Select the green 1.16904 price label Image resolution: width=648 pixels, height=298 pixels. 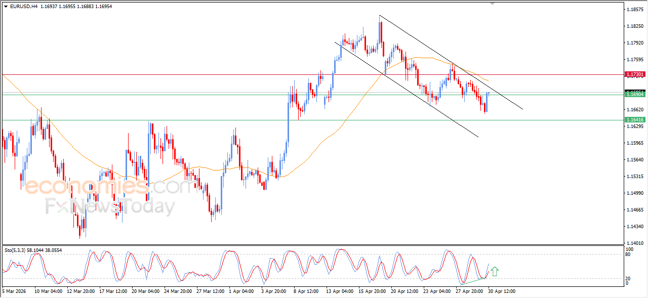tap(635, 95)
